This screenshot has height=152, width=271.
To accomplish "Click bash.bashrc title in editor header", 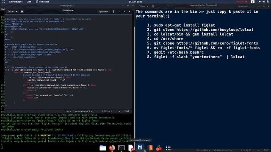I will point(69,10).
